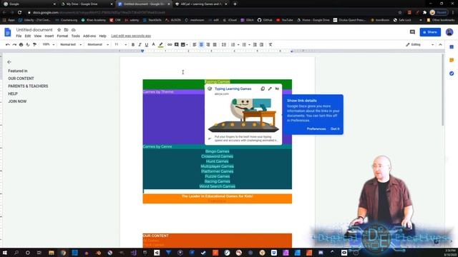The width and height of the screenshot is (458, 257).
Task: Click the blue Share button
Action: click(x=430, y=32)
